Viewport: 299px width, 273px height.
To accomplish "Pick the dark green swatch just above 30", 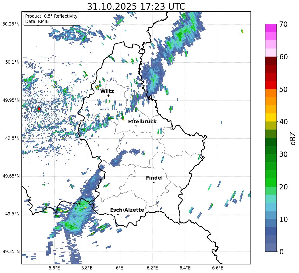I will click(x=271, y=150).
